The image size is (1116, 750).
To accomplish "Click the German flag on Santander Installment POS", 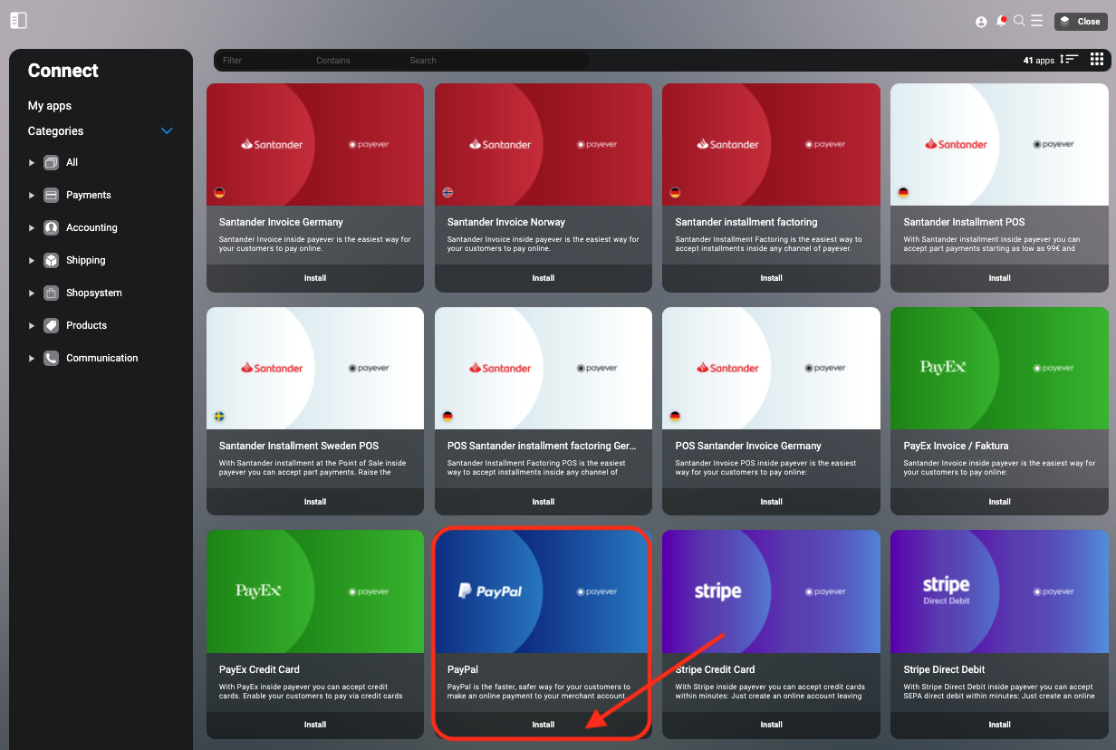I will [903, 192].
